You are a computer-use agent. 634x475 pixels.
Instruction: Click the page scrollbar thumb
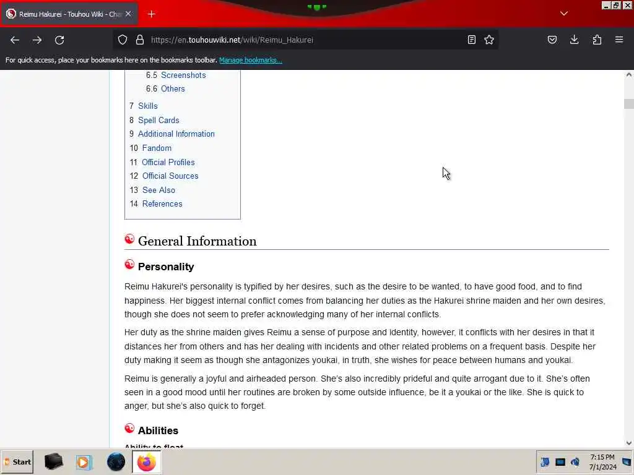629,104
